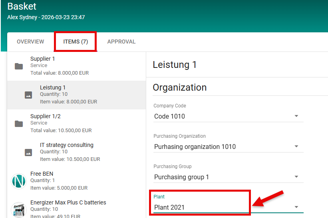Click the Supplier 1/2 folder icon
328x218 pixels.
click(19, 123)
